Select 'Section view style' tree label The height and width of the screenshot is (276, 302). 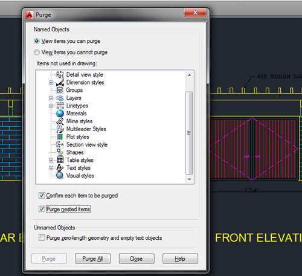87,144
